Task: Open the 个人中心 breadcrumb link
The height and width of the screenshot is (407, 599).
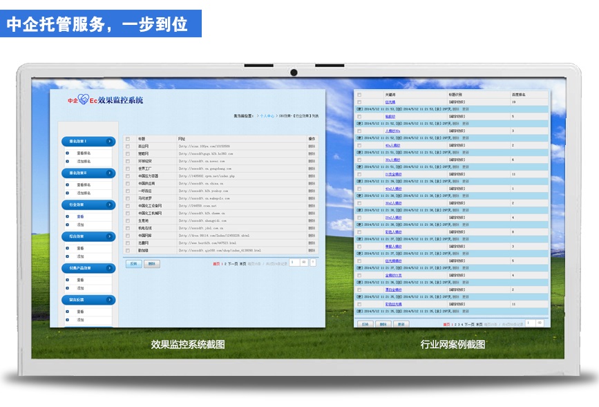Action: point(266,116)
